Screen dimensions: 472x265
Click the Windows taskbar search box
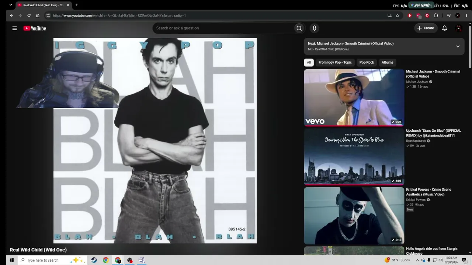click(x=52, y=260)
